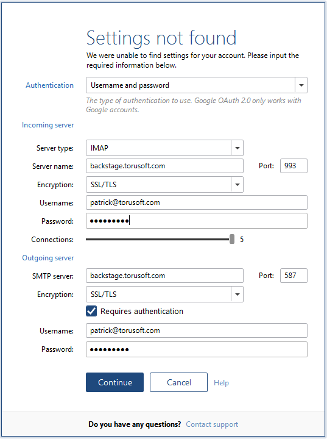Click the outgoing Port 587 field
The width and height of the screenshot is (327, 439).
pos(294,276)
